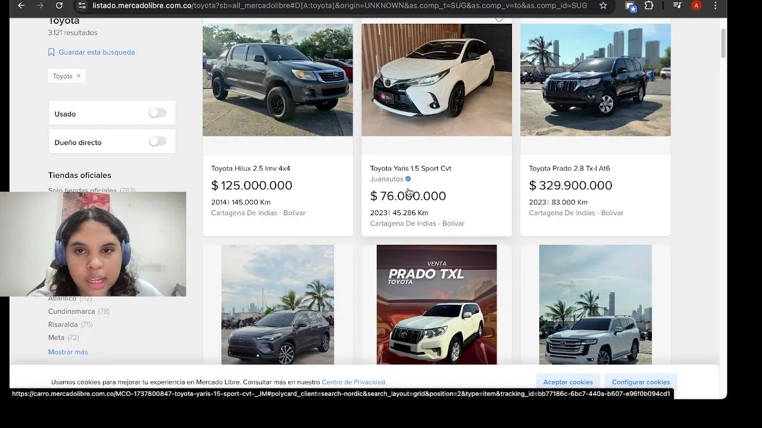Screen dimensions: 762x428
Task: Click 2014 | 145.000 Km text
Action: coord(241,202)
